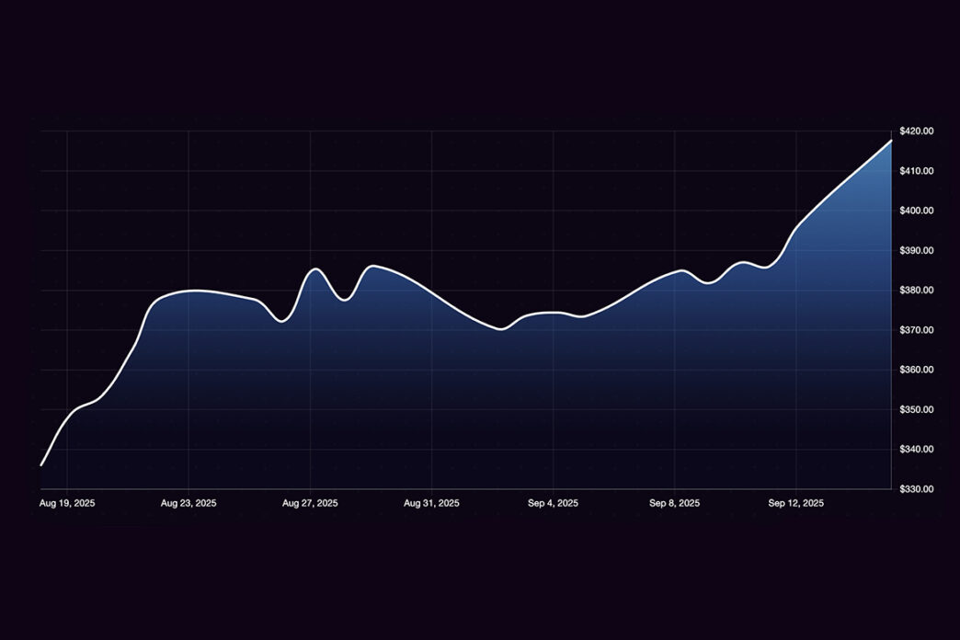Click the Aug 19, 2025 date label
Image resolution: width=960 pixels, height=640 pixels.
coord(67,503)
